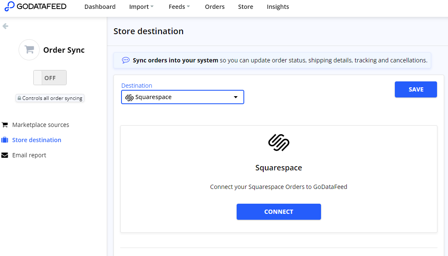Select Store destination in the sidebar
This screenshot has width=448, height=256.
pos(37,140)
